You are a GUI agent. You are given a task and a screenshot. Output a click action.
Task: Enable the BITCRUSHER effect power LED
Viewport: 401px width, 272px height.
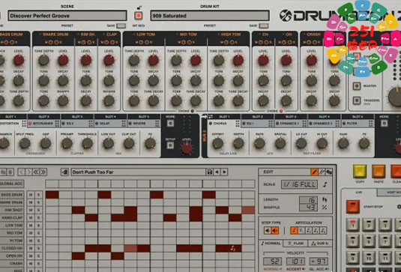(30, 124)
